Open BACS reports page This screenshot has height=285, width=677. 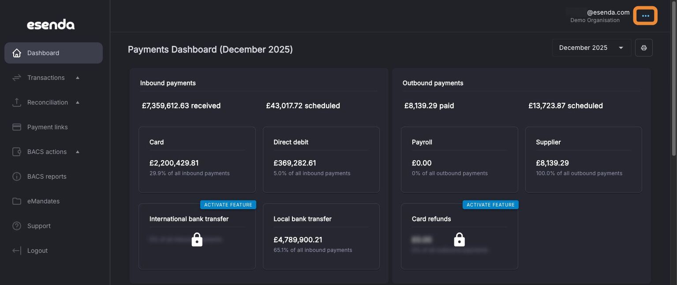click(53, 176)
